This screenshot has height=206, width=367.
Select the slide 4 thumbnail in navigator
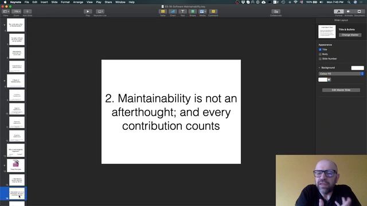click(x=15, y=25)
